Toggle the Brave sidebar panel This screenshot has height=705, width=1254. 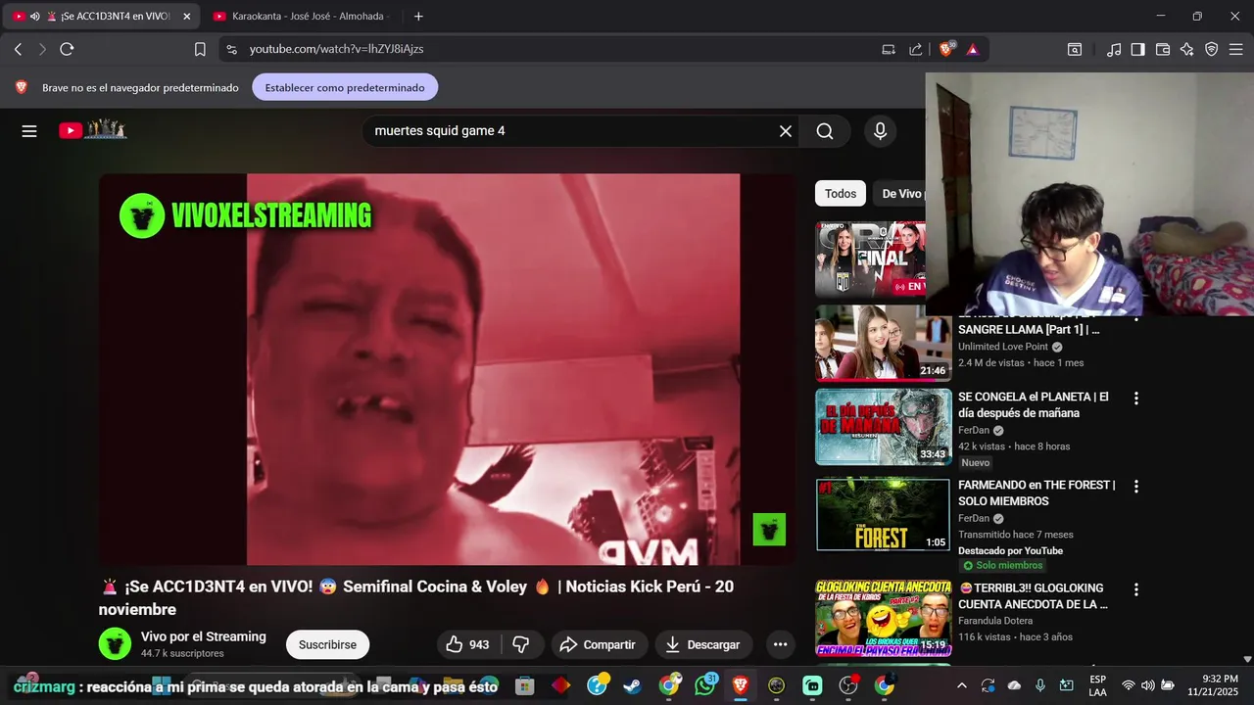coord(1137,49)
